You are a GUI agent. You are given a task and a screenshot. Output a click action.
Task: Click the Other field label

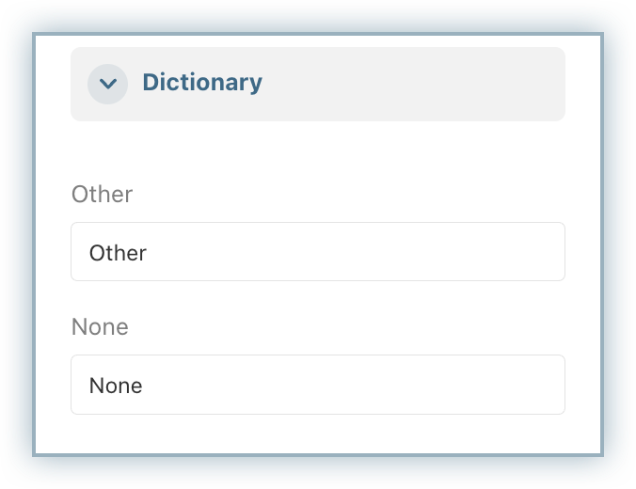tap(102, 195)
